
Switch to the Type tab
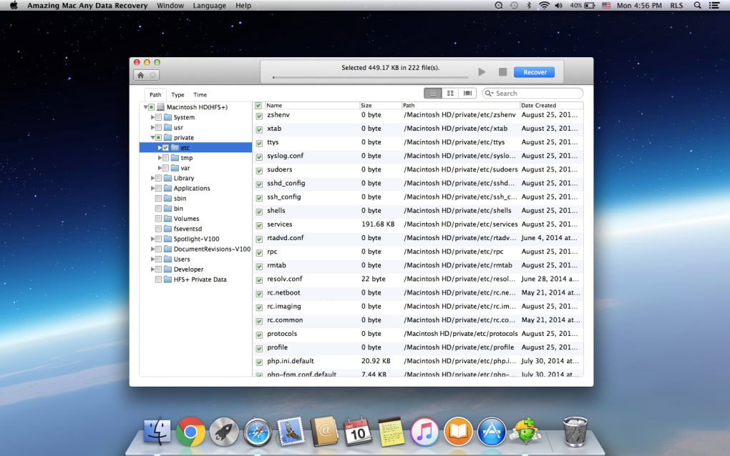[x=177, y=94]
